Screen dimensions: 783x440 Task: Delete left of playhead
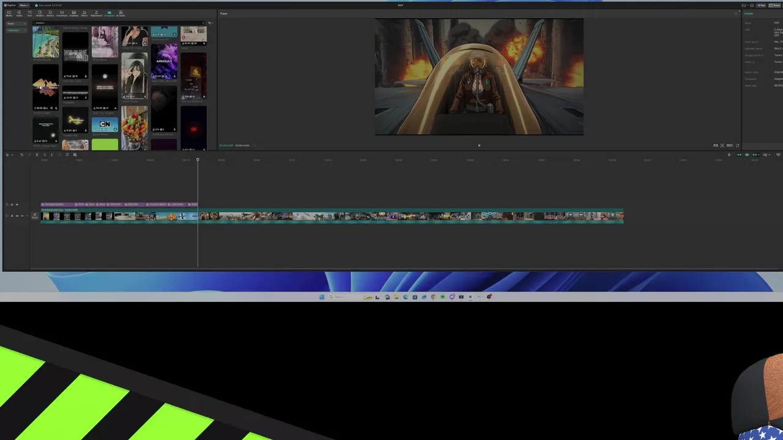pyautogui.click(x=45, y=155)
